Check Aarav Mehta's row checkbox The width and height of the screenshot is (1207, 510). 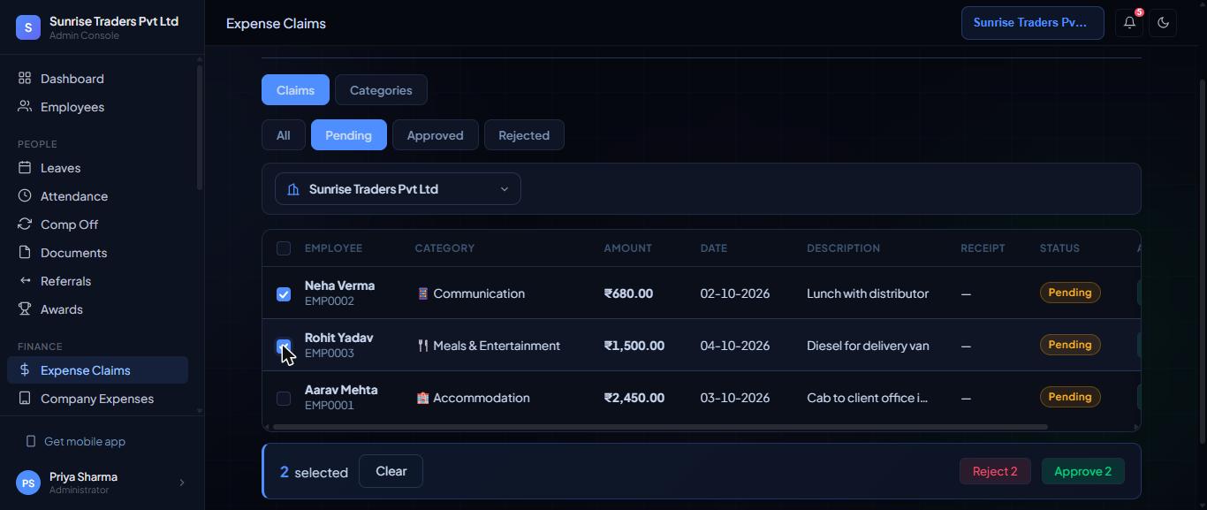[x=284, y=399]
